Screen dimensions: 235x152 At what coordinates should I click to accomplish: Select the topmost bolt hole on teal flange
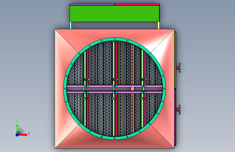point(115,39)
